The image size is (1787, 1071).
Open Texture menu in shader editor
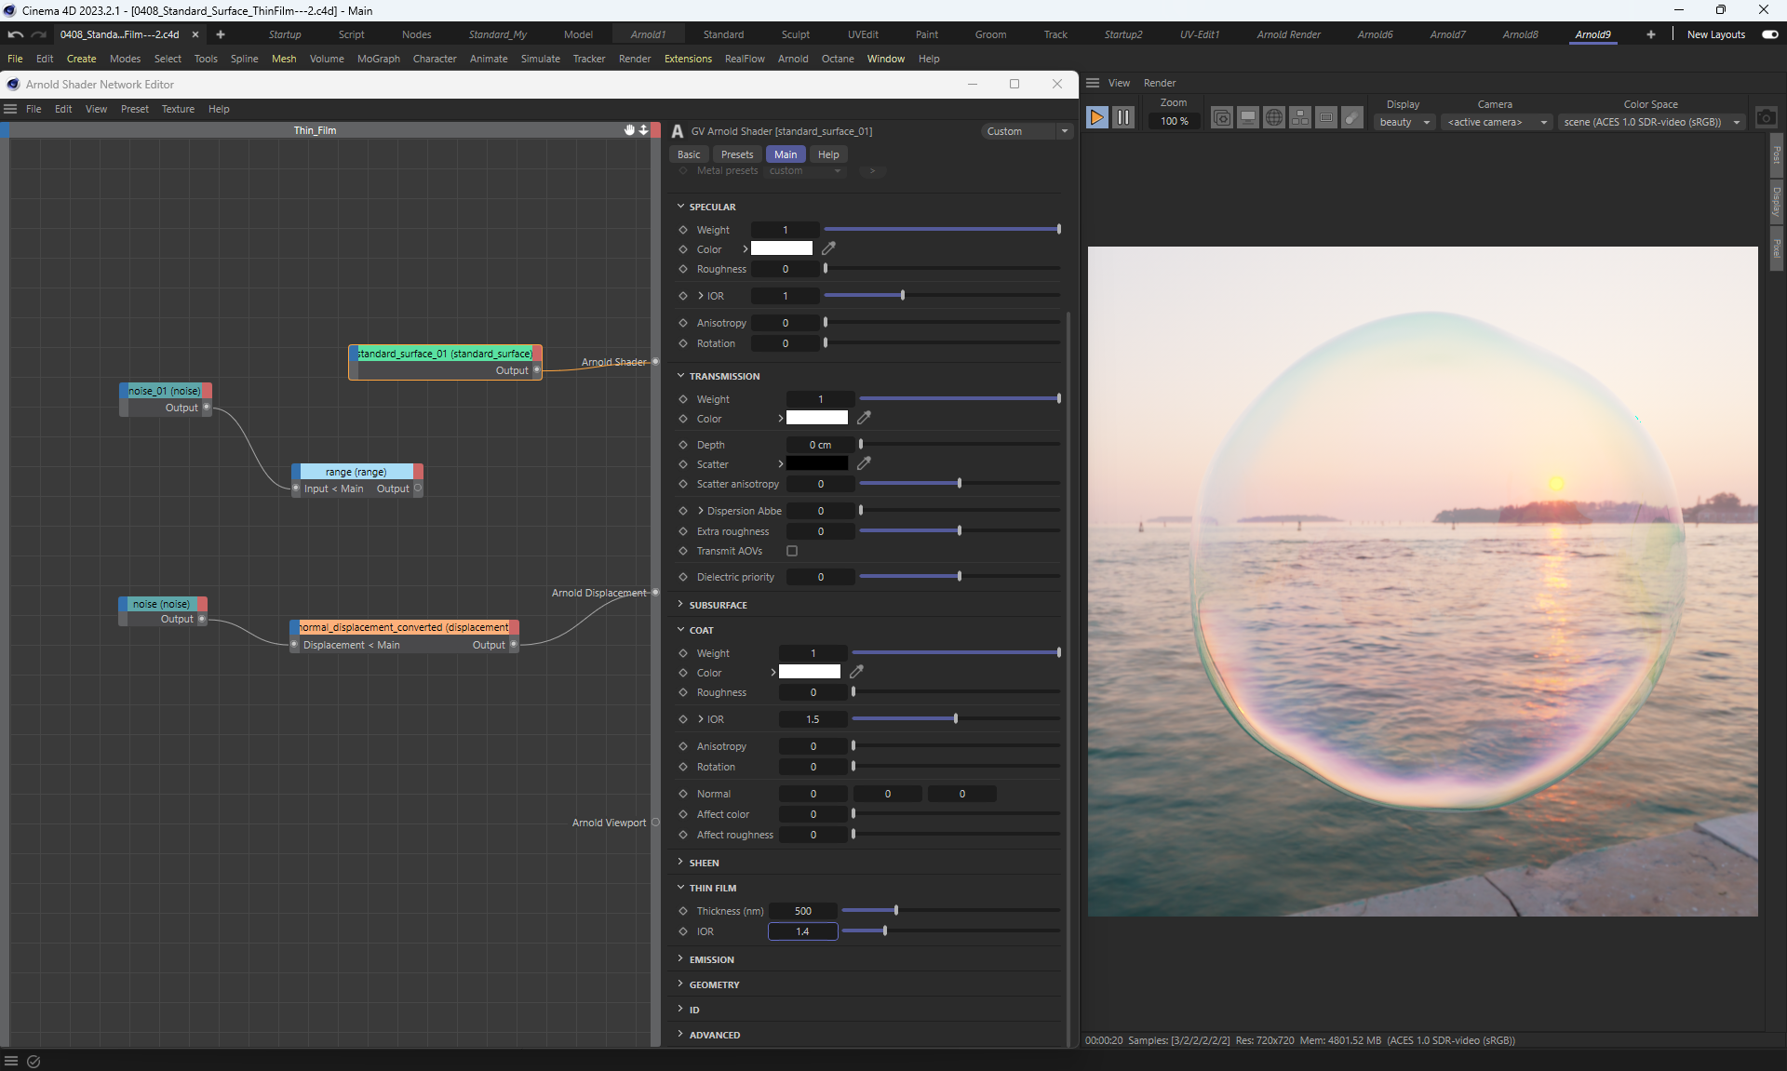[x=178, y=109]
